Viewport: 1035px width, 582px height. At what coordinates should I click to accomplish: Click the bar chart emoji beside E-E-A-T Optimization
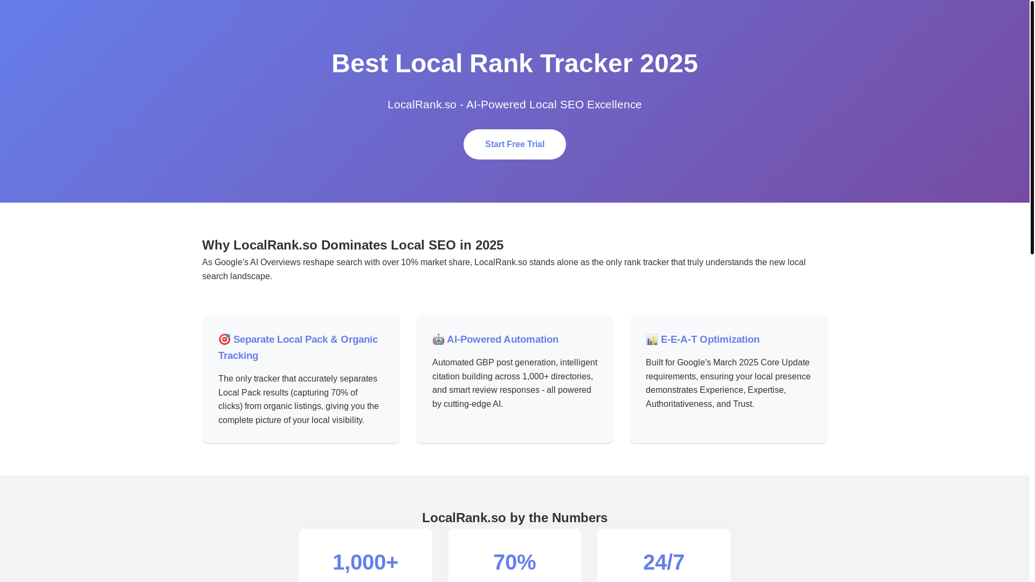652,339
